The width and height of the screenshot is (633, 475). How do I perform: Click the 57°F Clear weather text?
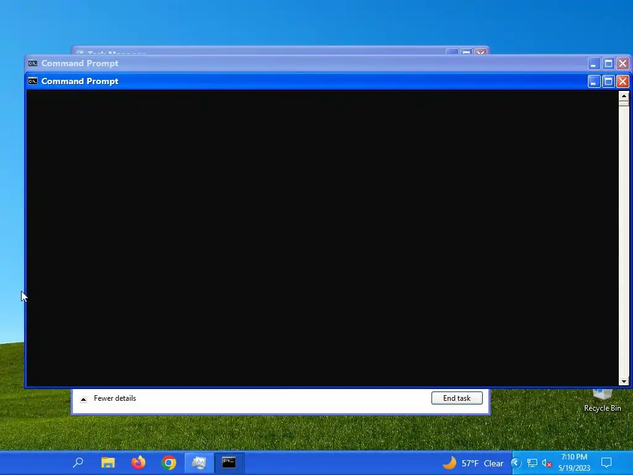pyautogui.click(x=482, y=463)
